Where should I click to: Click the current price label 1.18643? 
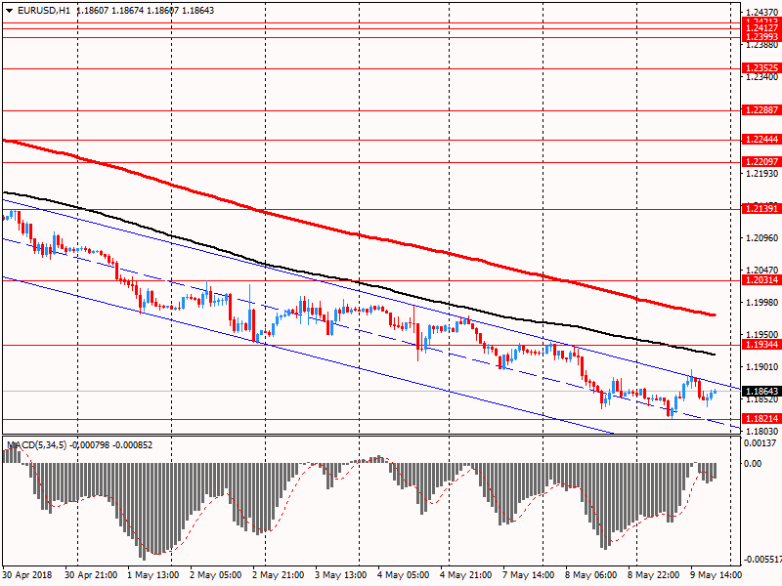761,392
